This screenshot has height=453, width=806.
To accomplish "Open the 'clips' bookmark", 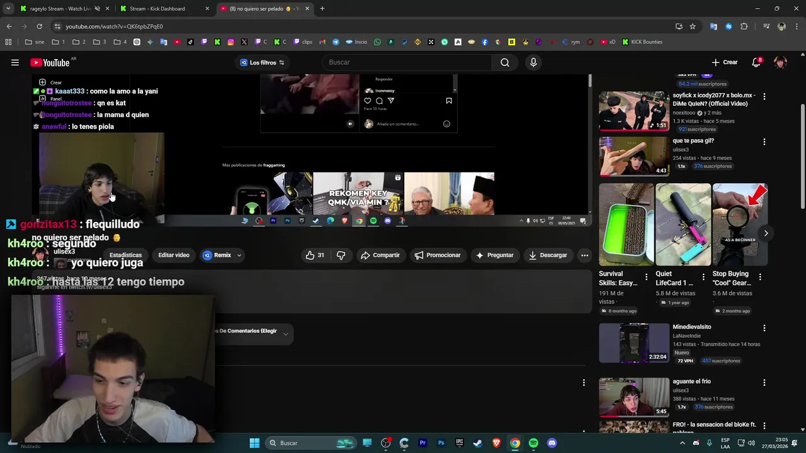I will point(303,42).
